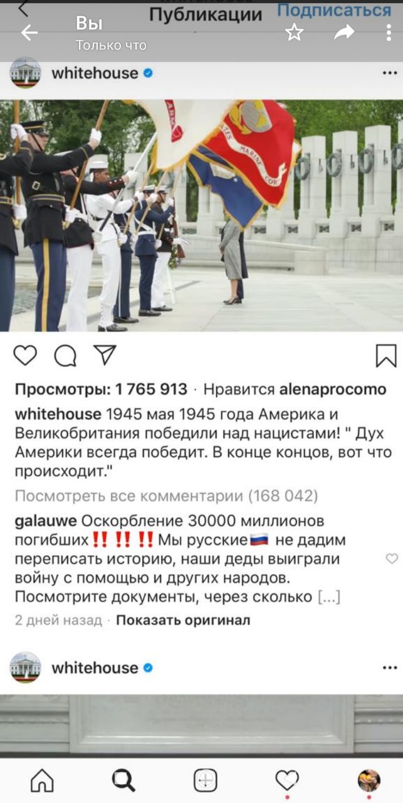The width and height of the screenshot is (403, 803).
Task: Open the activity heart in bottom bar
Action: 287,780
